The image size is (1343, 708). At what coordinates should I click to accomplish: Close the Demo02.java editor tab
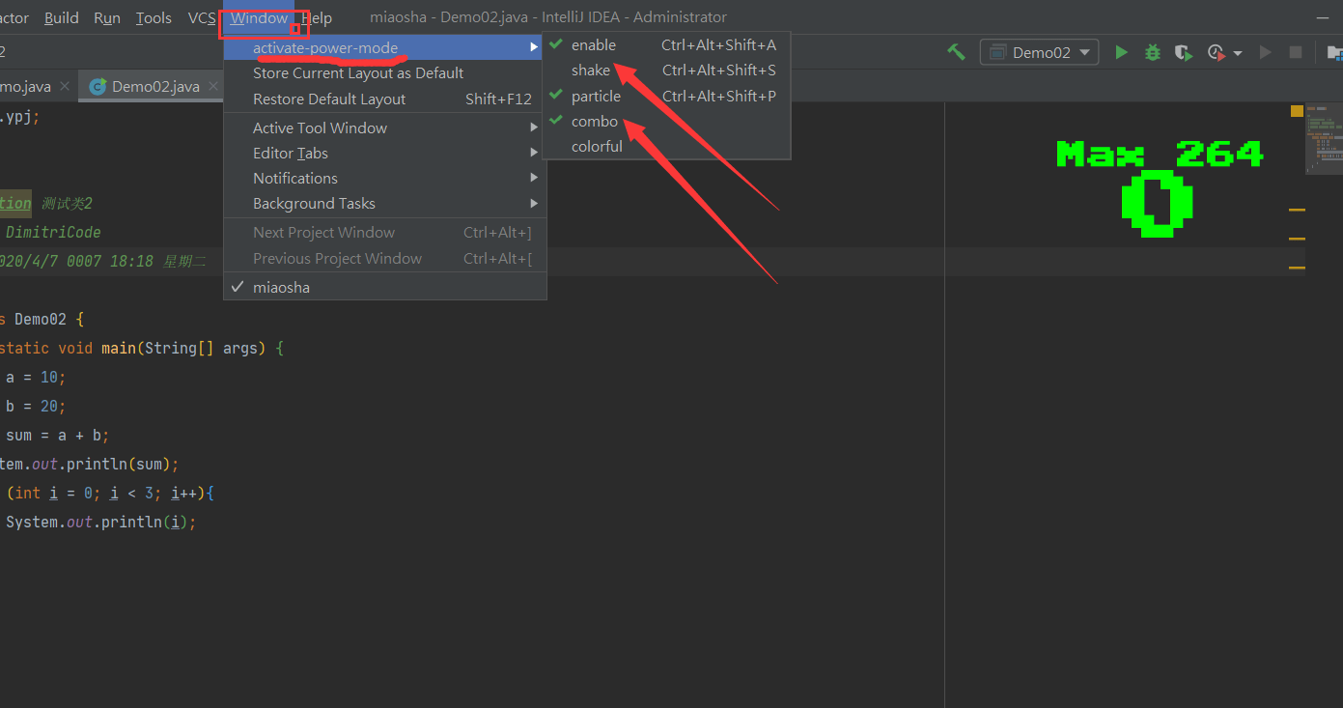click(x=214, y=86)
